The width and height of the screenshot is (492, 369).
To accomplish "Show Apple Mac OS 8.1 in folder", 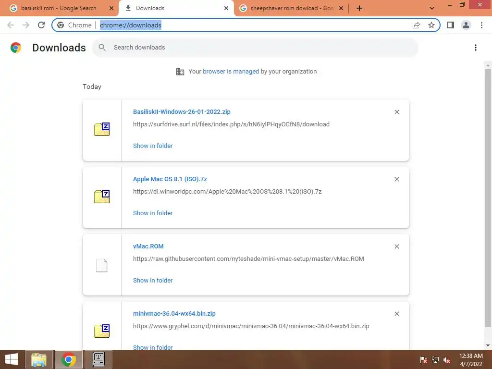I will coord(153,213).
